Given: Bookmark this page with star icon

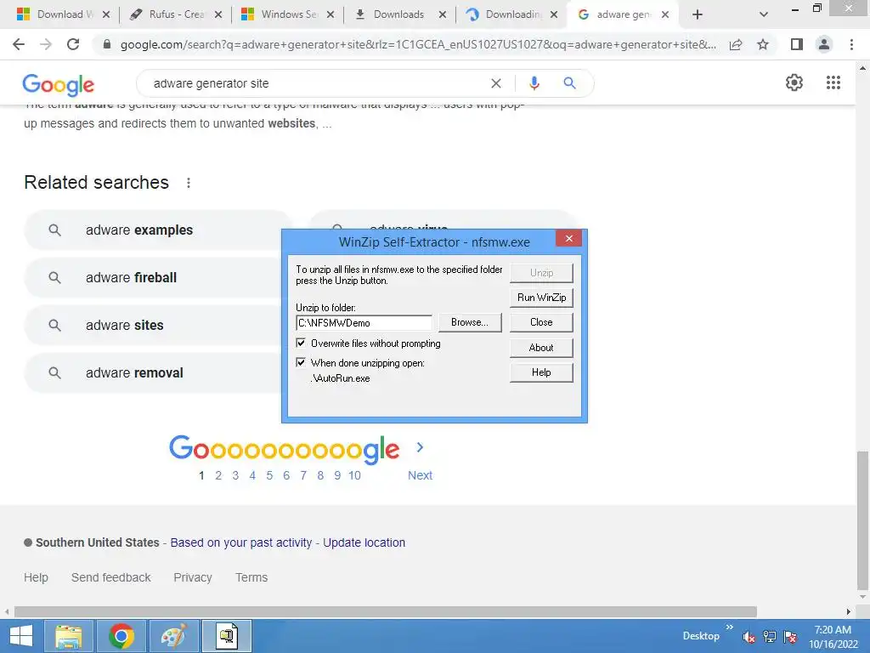Looking at the screenshot, I should tap(763, 44).
